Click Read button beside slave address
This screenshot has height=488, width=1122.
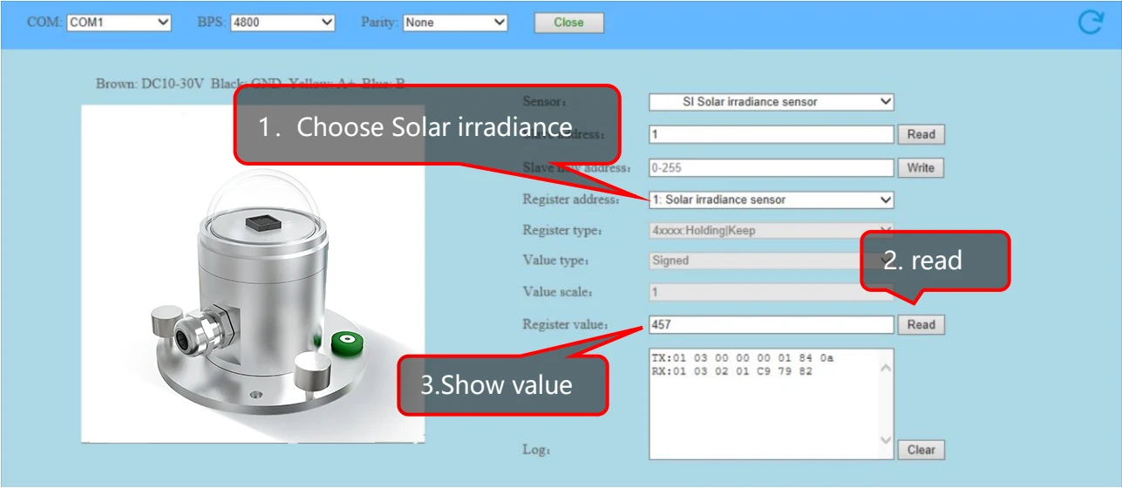921,134
